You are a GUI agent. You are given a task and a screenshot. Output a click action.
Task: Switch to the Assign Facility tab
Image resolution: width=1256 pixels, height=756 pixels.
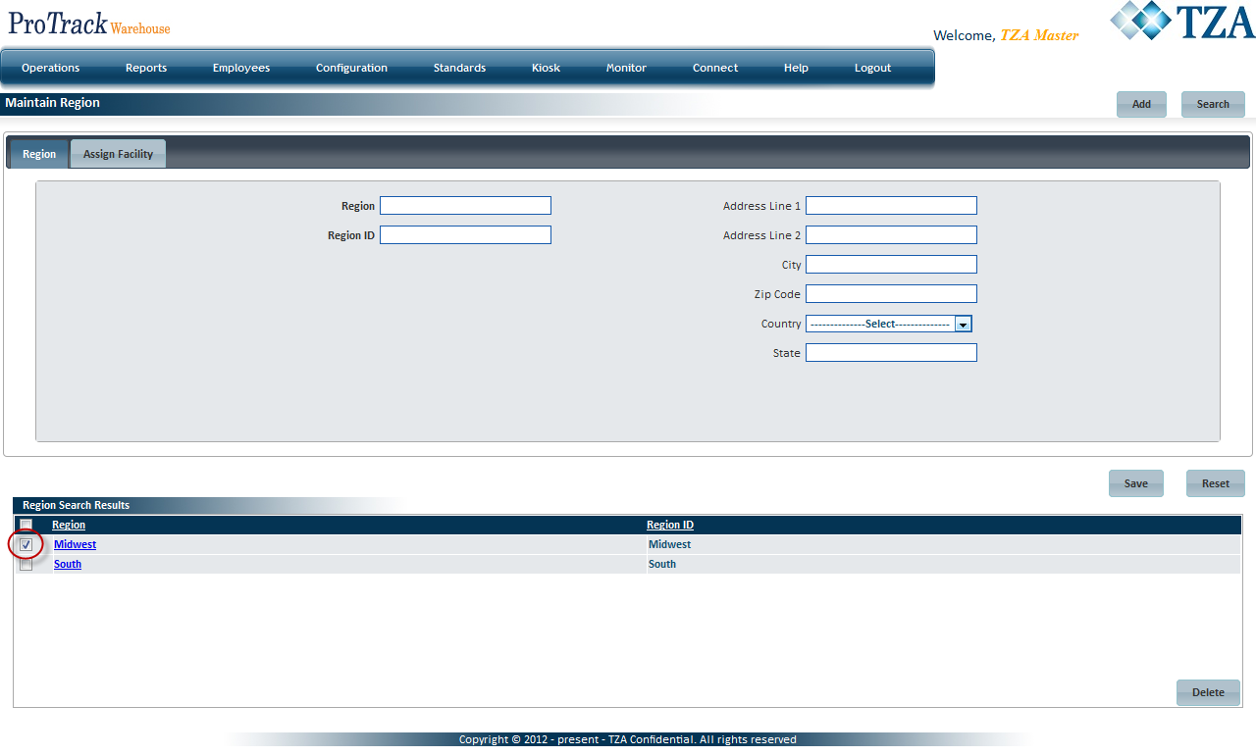tap(118, 154)
